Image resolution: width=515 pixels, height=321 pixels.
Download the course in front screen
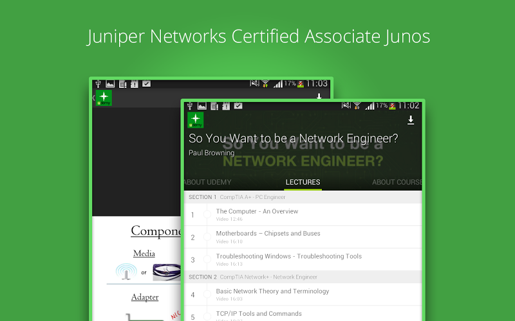click(411, 120)
